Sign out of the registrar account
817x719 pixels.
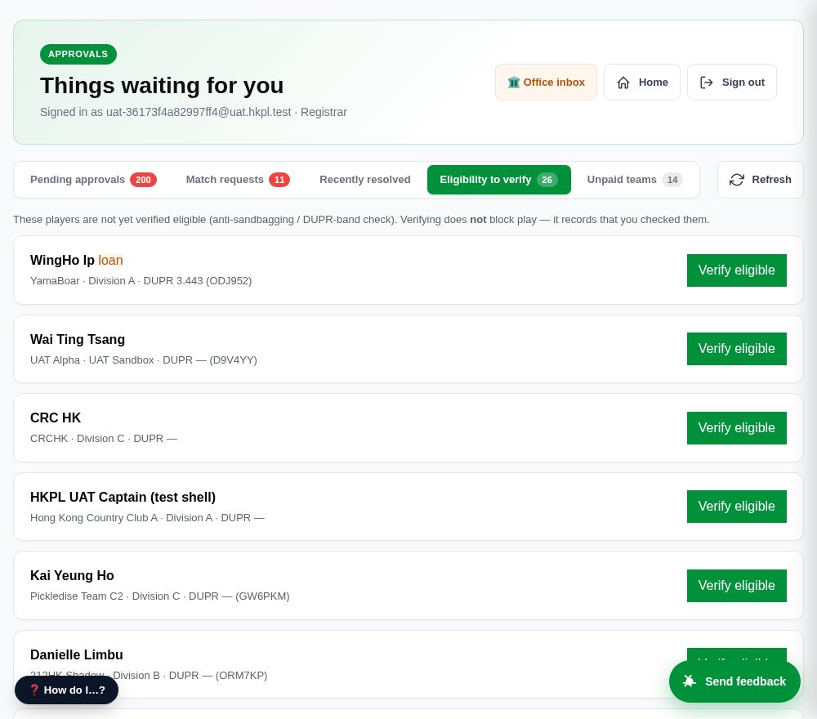pos(731,83)
